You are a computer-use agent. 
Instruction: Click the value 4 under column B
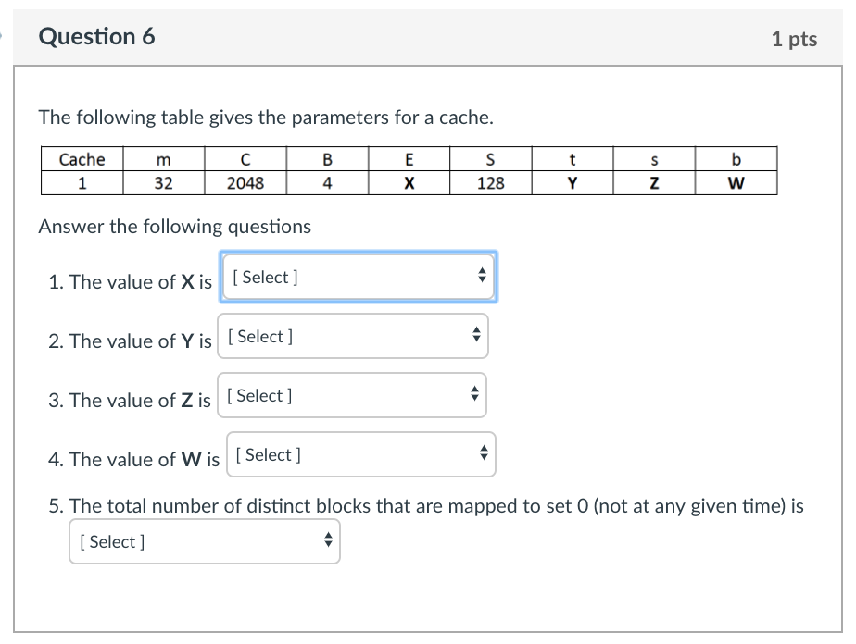pyautogui.click(x=327, y=183)
